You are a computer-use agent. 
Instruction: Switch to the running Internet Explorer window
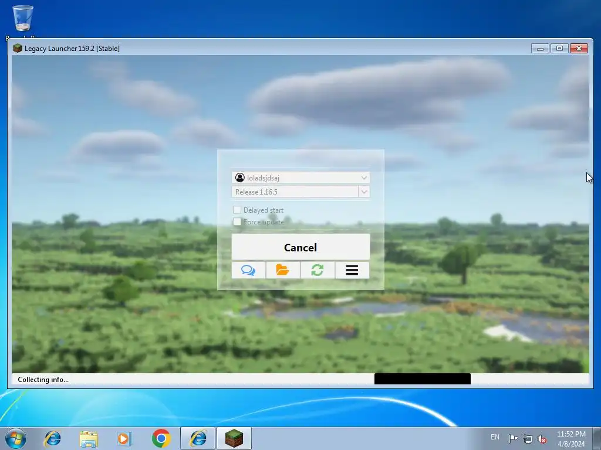coord(198,438)
